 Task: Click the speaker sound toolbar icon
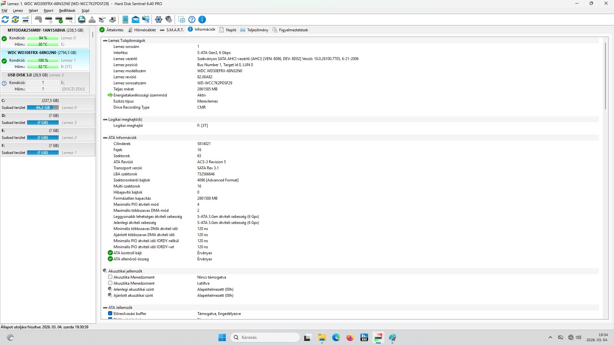coord(169,20)
